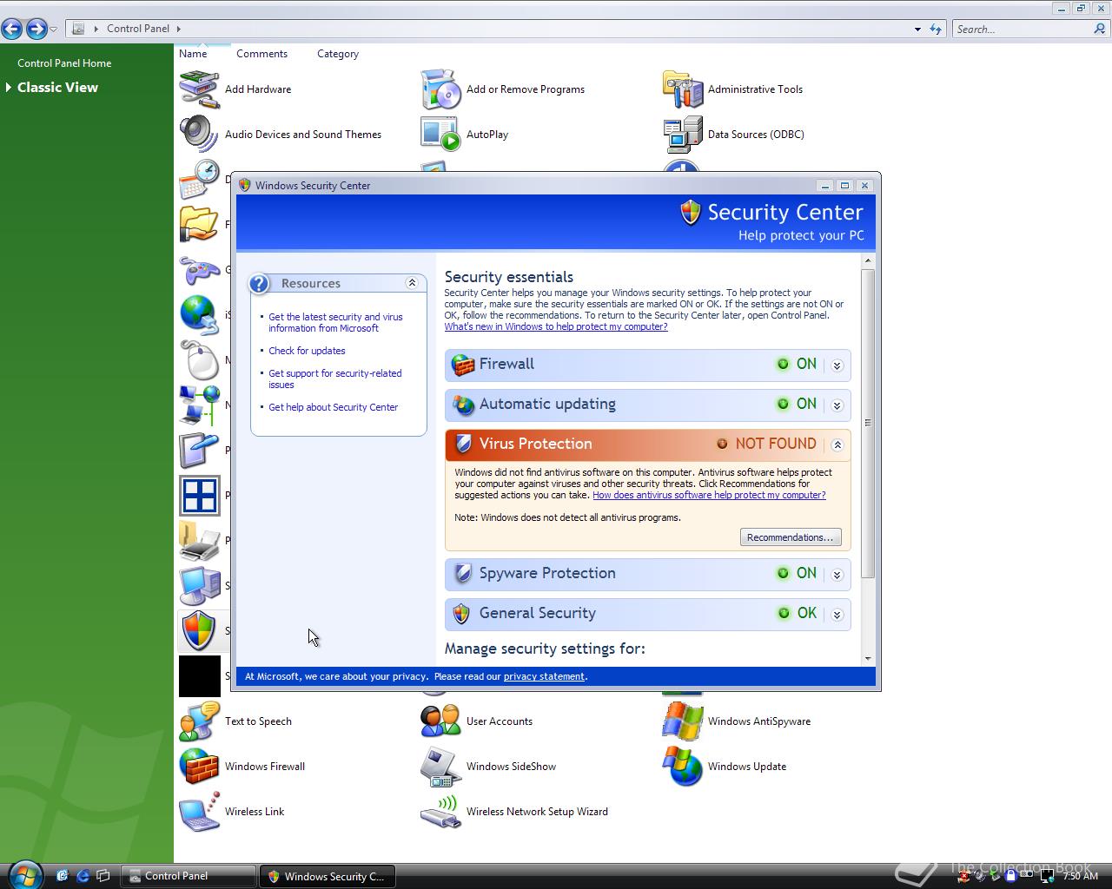This screenshot has width=1112, height=889.
Task: Open the User Accounts icon
Action: point(440,721)
